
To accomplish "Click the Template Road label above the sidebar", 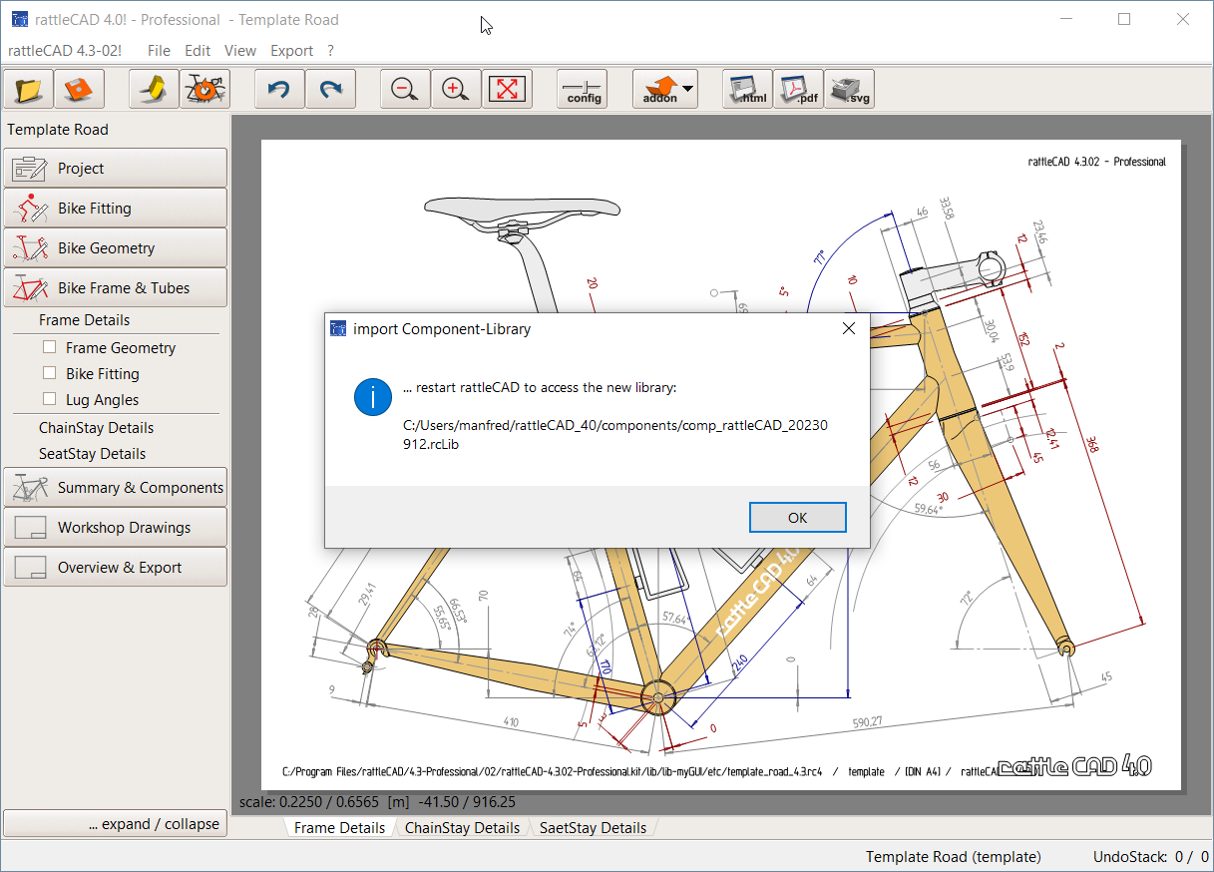I will [58, 130].
